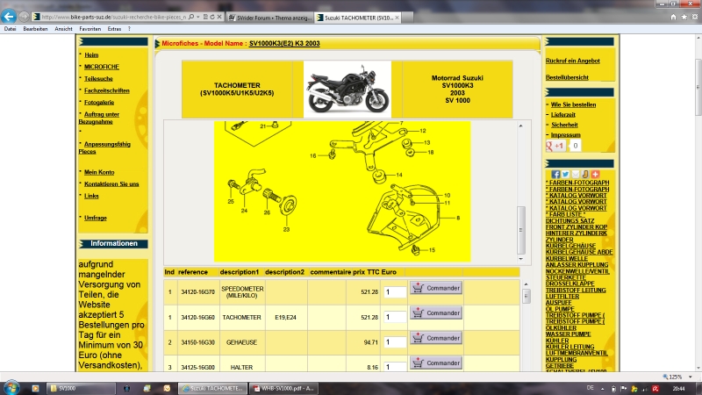Viewport: 702px width, 395px height.
Task: Open Mein Konto link
Action: pyautogui.click(x=99, y=172)
